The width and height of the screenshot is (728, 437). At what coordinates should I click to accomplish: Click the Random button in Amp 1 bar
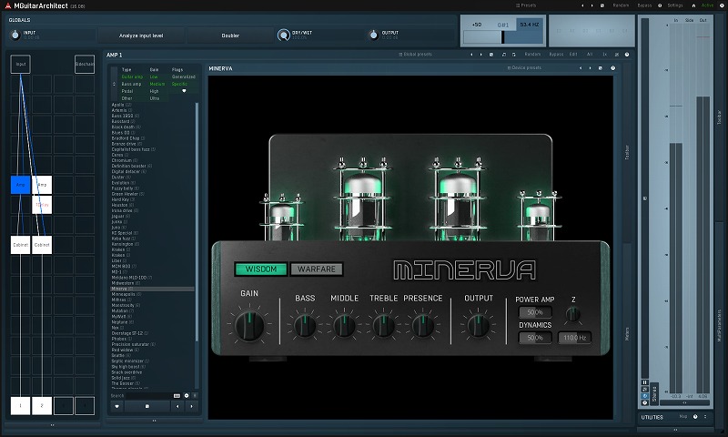(x=532, y=55)
